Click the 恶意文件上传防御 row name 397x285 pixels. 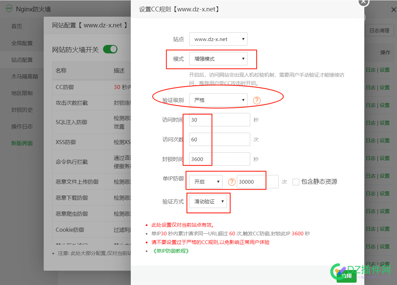[x=77, y=182]
